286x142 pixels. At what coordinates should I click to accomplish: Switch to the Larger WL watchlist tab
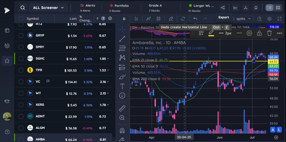(x=201, y=8)
